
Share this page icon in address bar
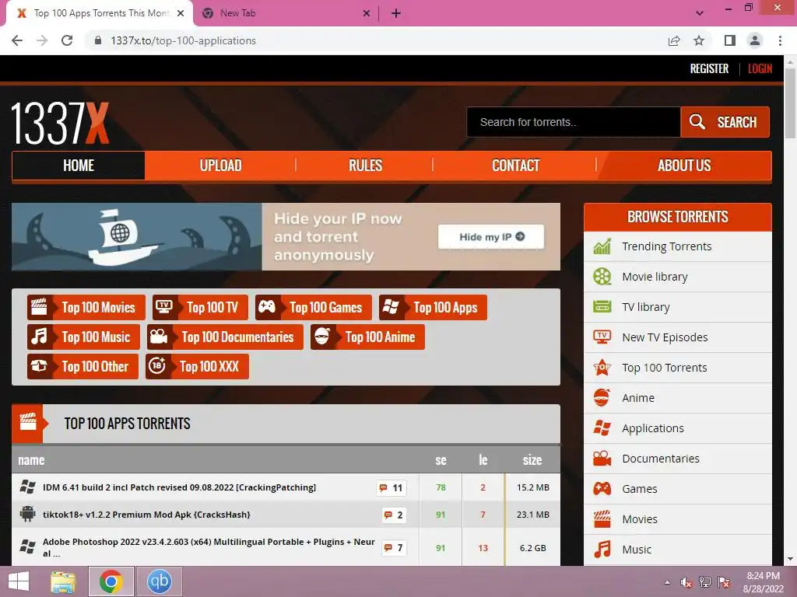(674, 40)
